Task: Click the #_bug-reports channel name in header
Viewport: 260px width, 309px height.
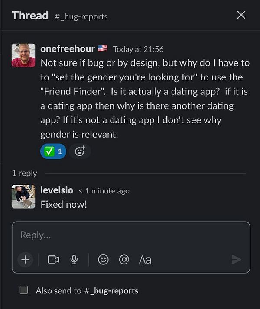Action: pyautogui.click(x=81, y=17)
